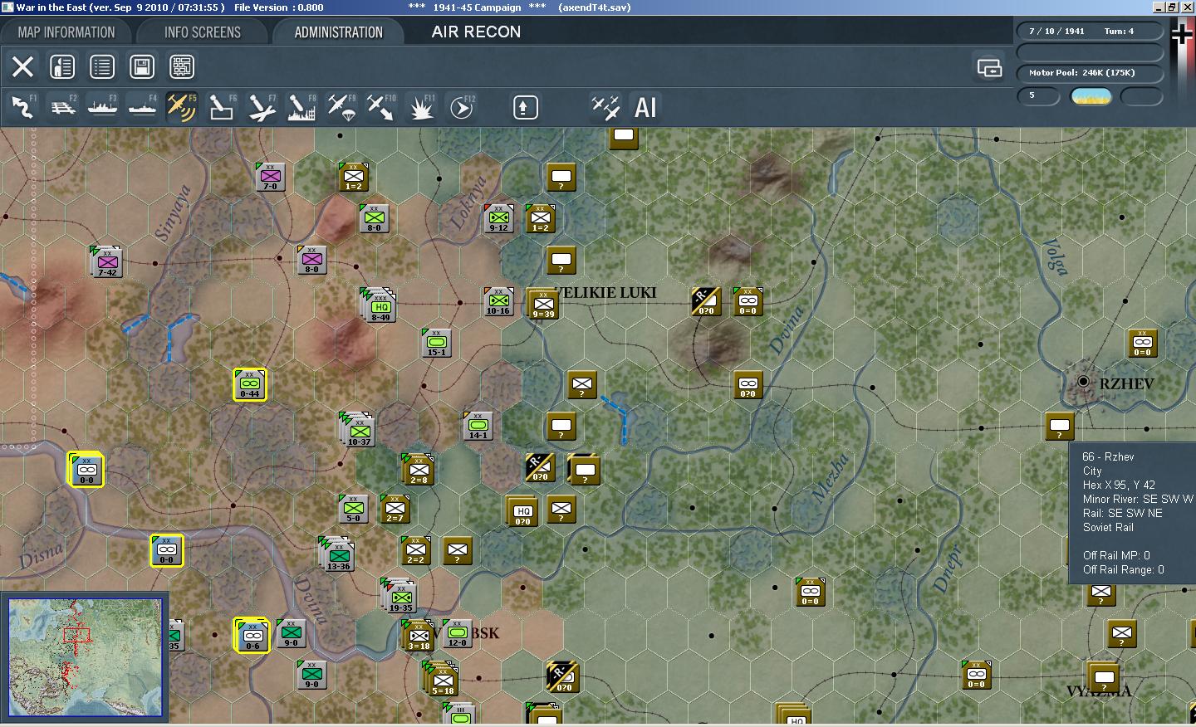1196x727 pixels.
Task: Select the Soviet unit labeled 9=39 at Velikie Luki
Action: 543,304
